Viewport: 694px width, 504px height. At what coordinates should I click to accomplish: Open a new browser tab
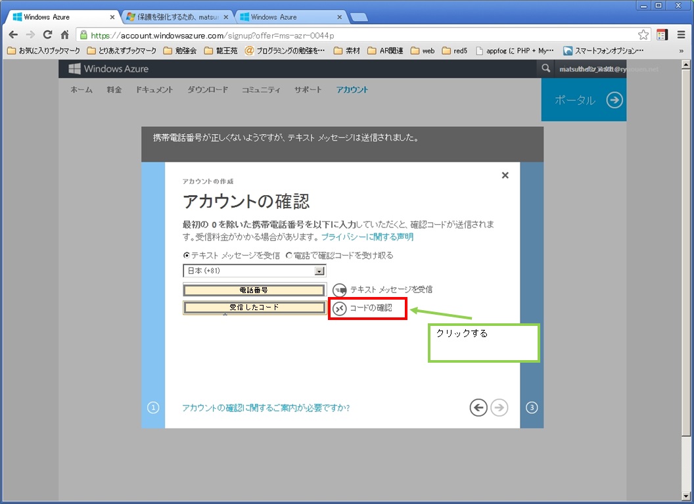359,17
